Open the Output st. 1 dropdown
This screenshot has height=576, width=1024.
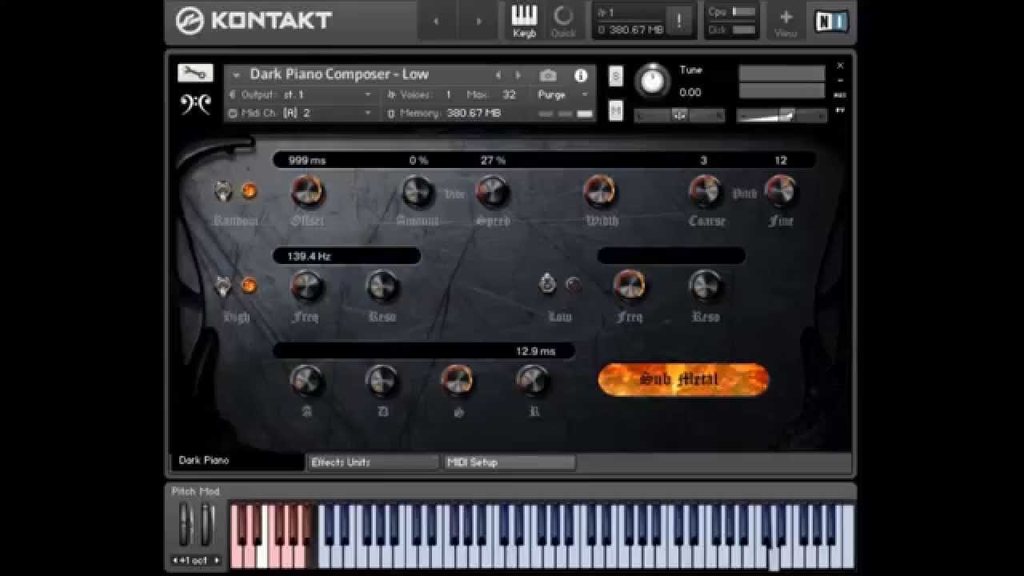300,94
